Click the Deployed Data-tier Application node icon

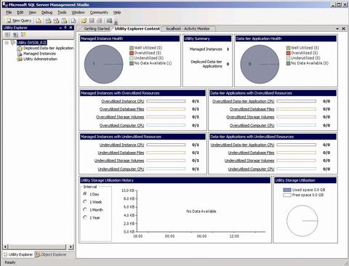pos(20,48)
